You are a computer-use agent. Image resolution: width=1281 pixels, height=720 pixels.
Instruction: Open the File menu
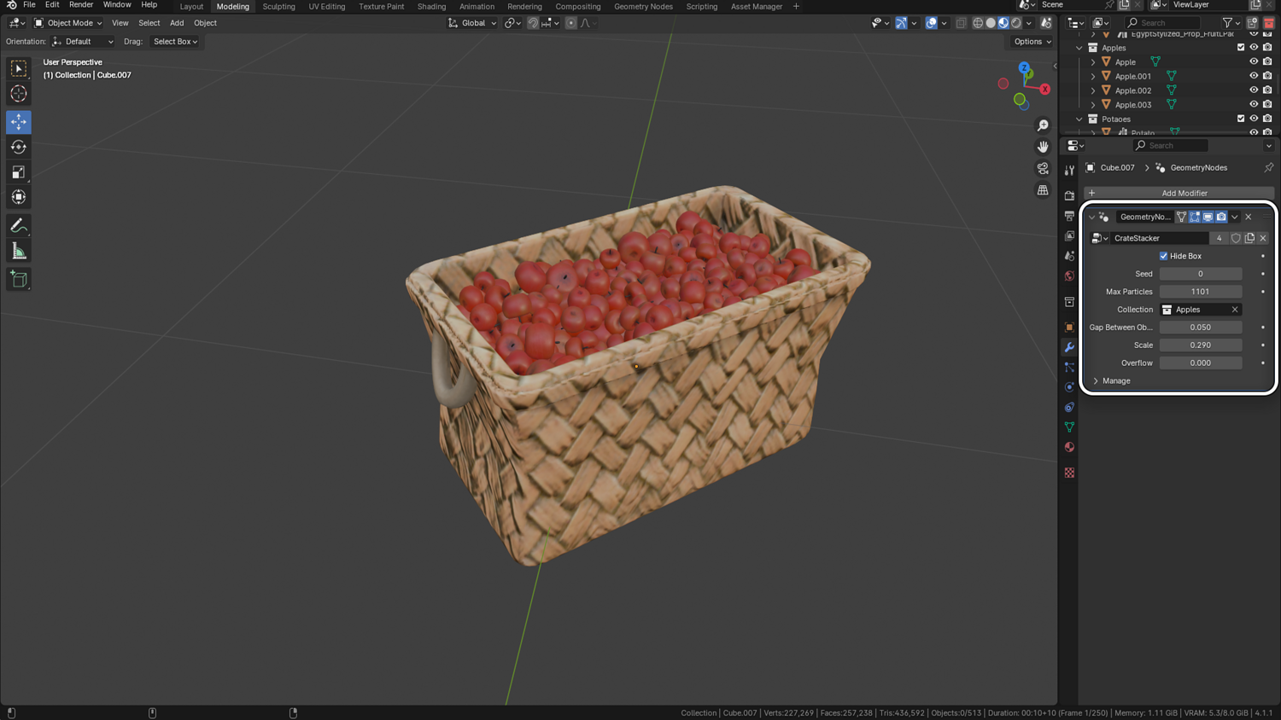[x=29, y=5]
